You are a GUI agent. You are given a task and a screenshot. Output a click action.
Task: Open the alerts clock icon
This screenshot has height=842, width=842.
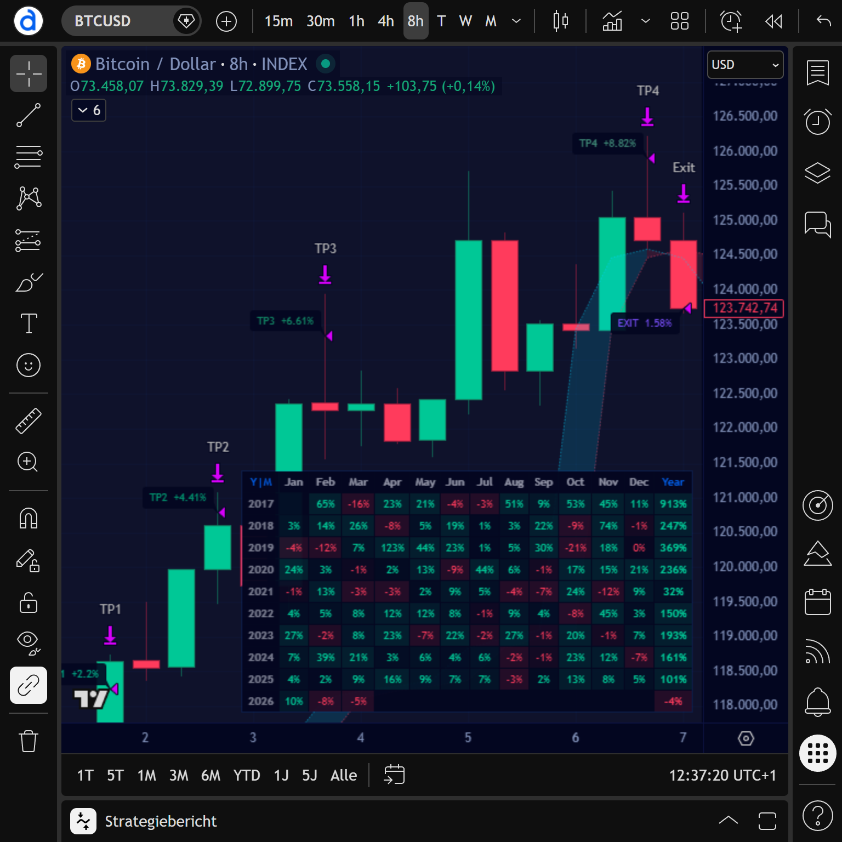(x=817, y=121)
